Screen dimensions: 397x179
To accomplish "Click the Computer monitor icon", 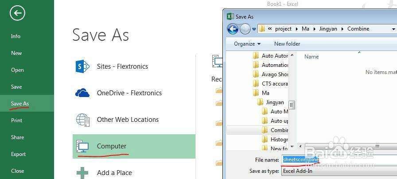I will [82, 146].
